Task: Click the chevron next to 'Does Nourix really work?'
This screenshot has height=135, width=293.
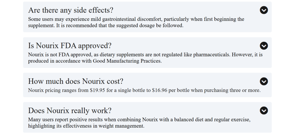Action: pyautogui.click(x=264, y=111)
